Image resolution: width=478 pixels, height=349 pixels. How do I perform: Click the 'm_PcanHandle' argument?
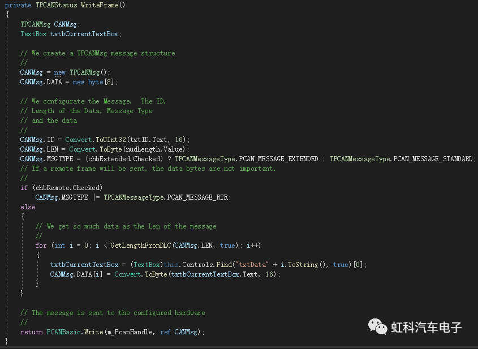[x=129, y=332]
